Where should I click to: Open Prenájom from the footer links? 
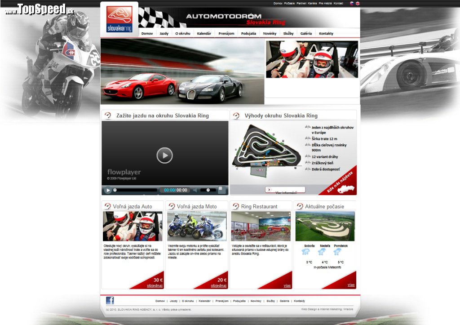coord(222,301)
